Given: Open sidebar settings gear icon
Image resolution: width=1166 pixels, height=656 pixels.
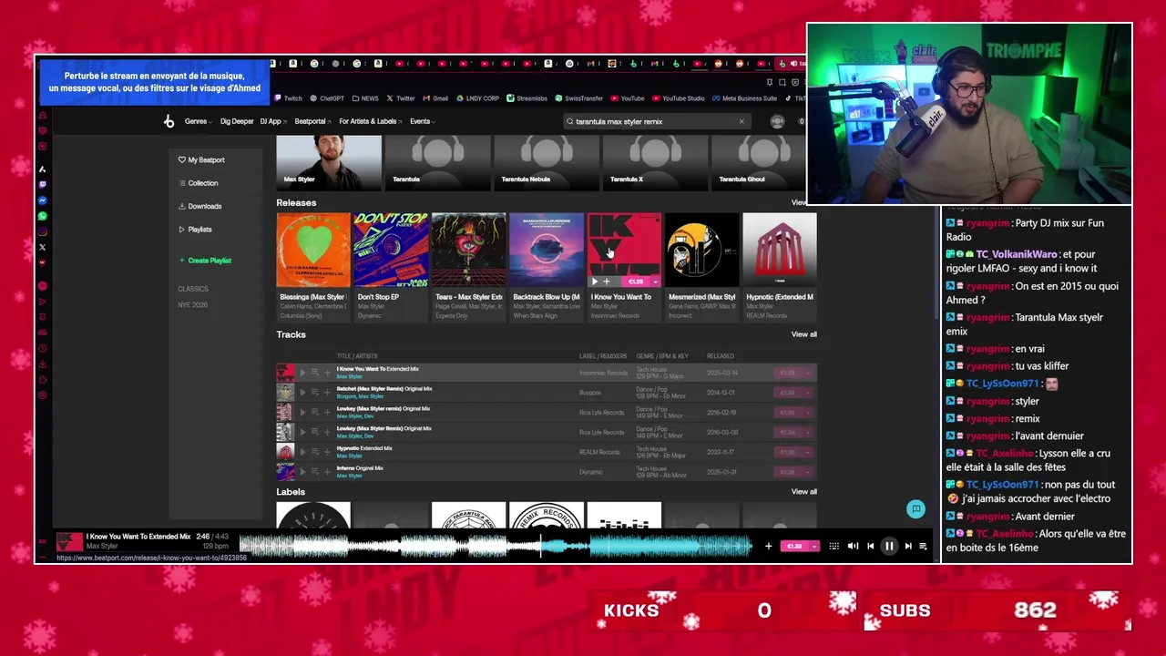Looking at the screenshot, I should (x=42, y=395).
